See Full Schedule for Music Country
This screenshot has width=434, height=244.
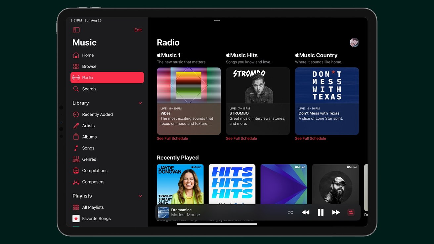coord(311,139)
